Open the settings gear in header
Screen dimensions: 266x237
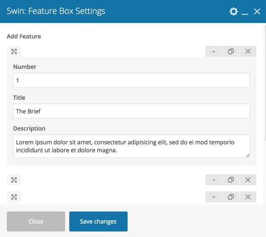(233, 12)
